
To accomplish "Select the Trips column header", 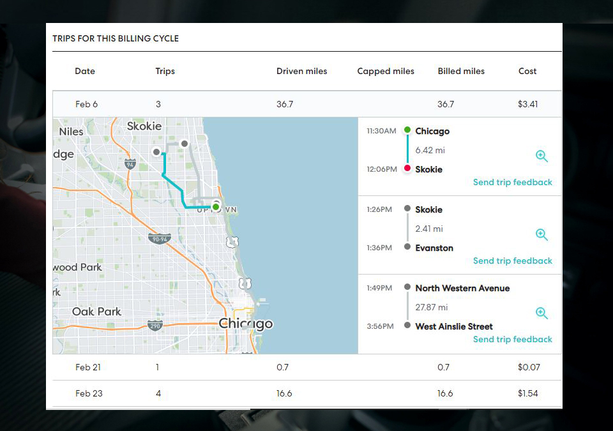I will point(165,71).
